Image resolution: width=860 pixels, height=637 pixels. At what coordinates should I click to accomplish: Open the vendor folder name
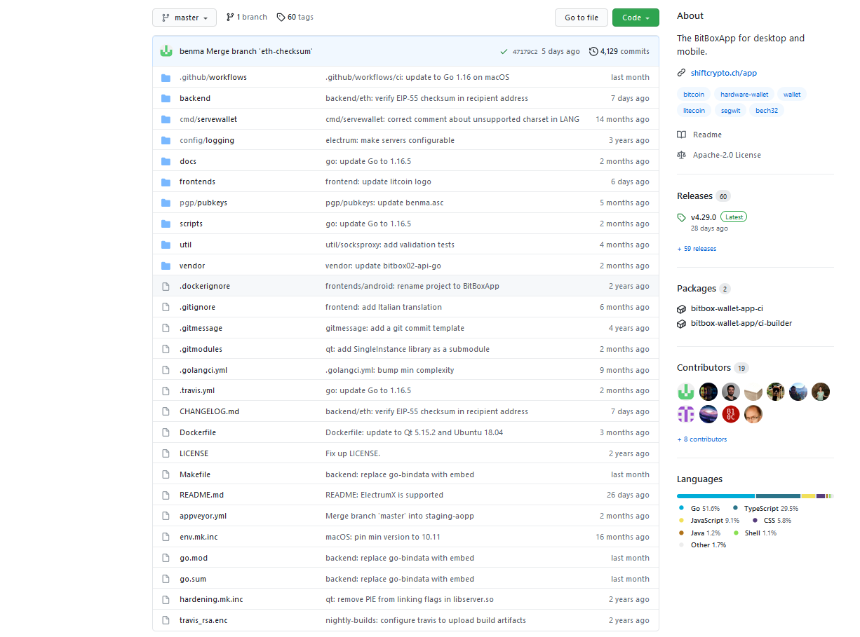192,266
